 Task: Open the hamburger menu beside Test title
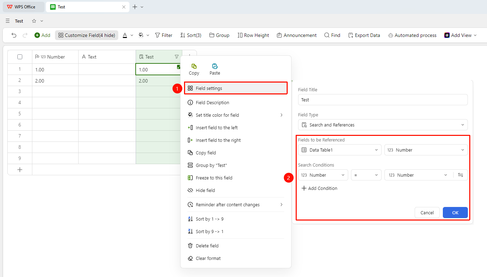click(8, 21)
